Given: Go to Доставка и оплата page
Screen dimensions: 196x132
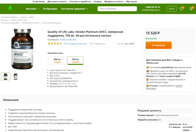Looking at the screenshot, I should click(57, 1).
